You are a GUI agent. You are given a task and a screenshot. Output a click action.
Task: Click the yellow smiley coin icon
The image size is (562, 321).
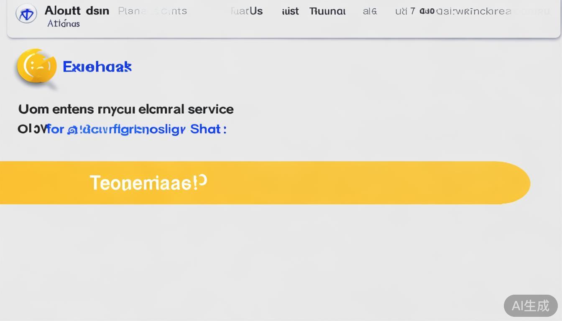(37, 66)
